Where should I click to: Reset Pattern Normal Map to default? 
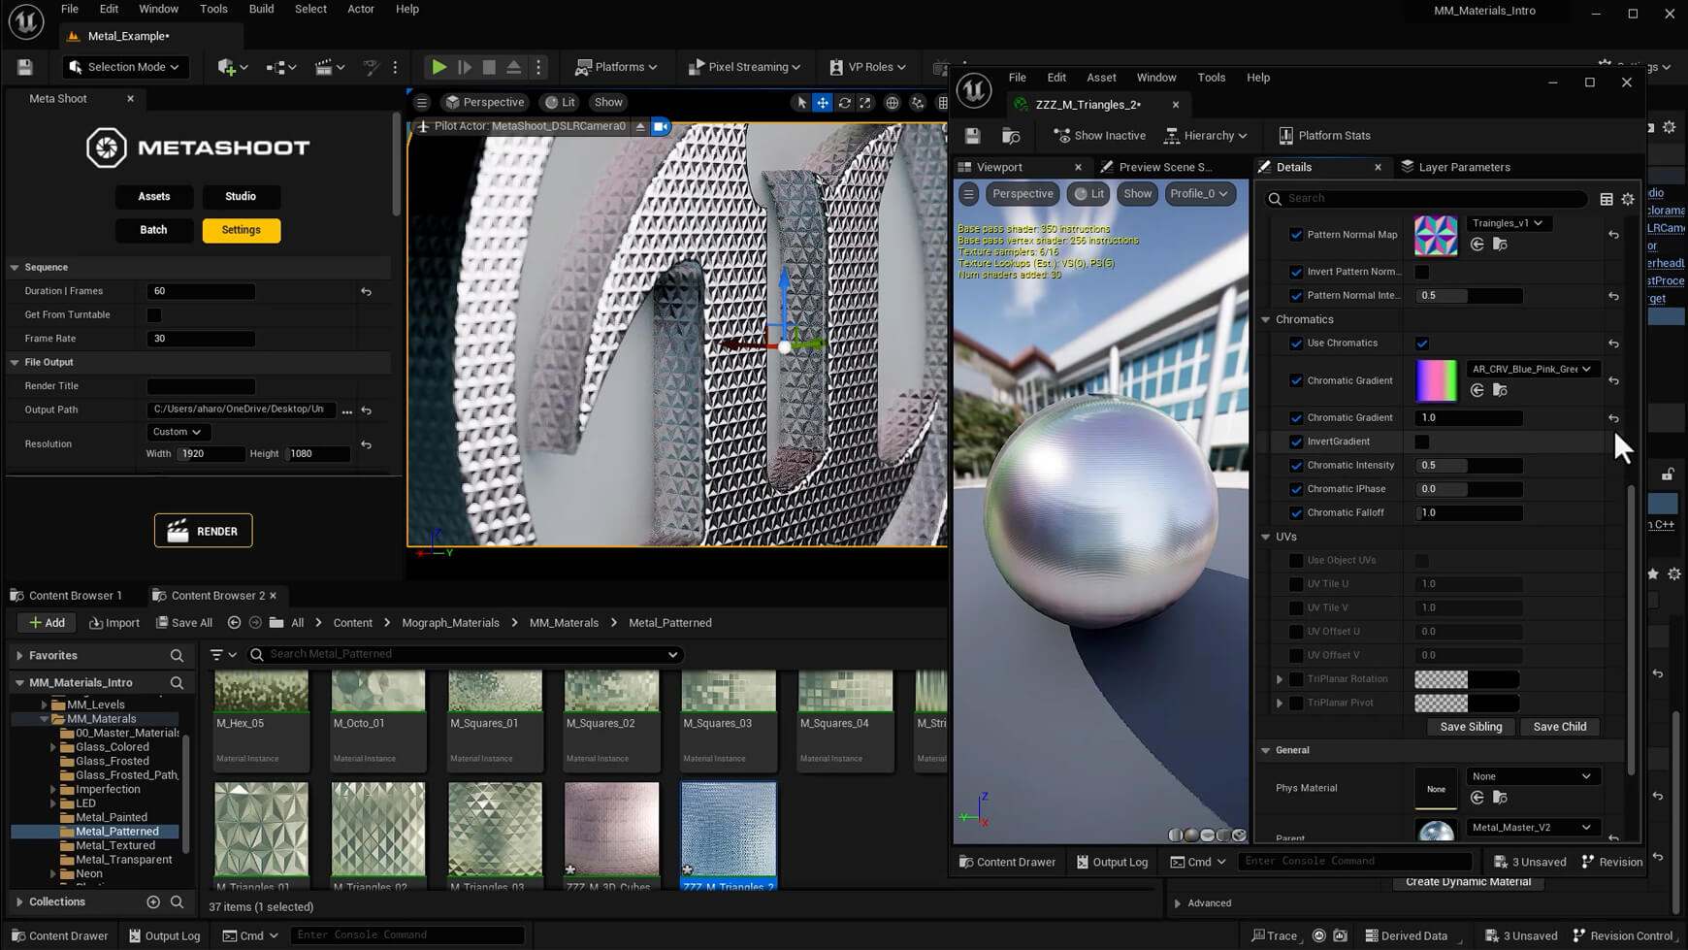click(x=1613, y=235)
